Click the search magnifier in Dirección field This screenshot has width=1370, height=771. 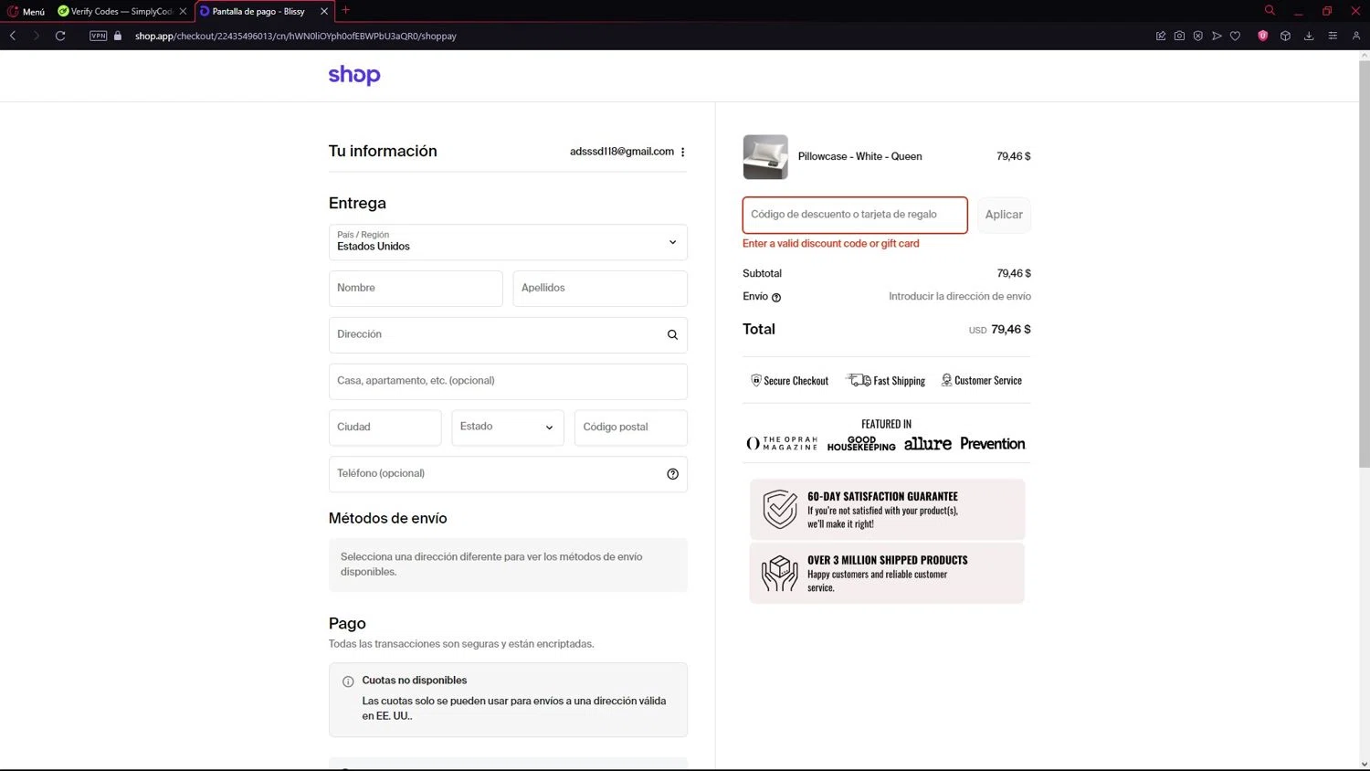pyautogui.click(x=672, y=334)
